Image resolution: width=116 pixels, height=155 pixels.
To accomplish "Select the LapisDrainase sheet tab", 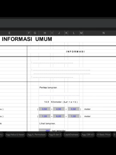I will click(x=71, y=135).
